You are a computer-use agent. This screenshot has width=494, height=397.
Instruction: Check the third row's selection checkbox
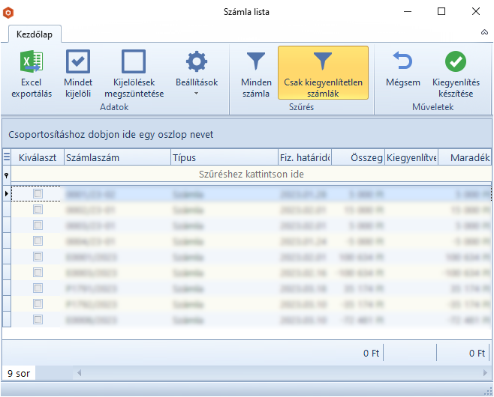[38, 225]
